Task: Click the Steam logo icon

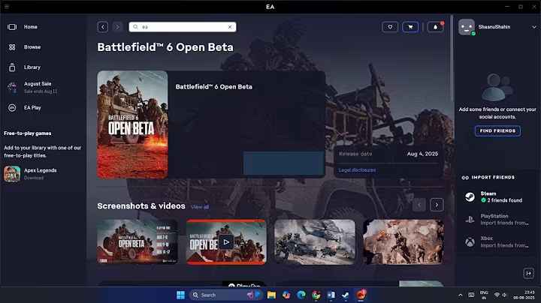Action: tap(470, 197)
